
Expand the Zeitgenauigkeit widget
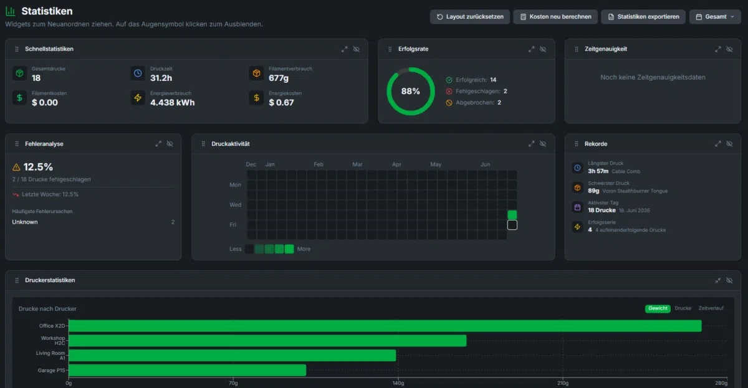coord(718,49)
